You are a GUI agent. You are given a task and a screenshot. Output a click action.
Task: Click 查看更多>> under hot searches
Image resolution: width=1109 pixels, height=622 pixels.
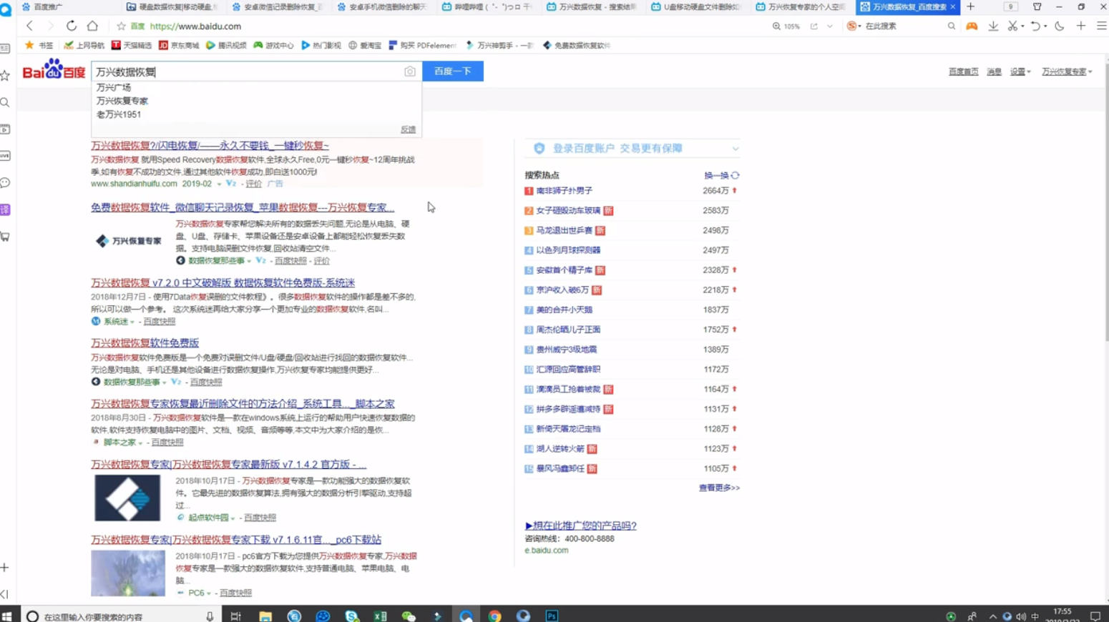pyautogui.click(x=719, y=488)
